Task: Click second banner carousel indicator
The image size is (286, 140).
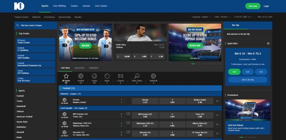Action: [198, 64]
